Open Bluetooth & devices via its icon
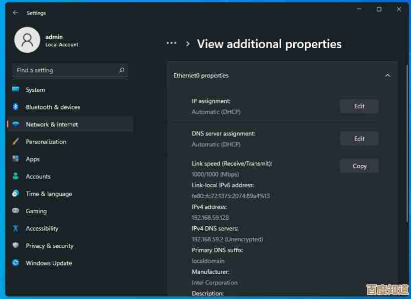Screen dimensions: 411x299 (16, 107)
